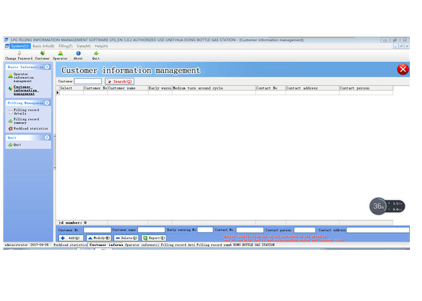The image size is (422, 301).
Task: Select Workload statistics in sidebar
Action: coord(29,128)
